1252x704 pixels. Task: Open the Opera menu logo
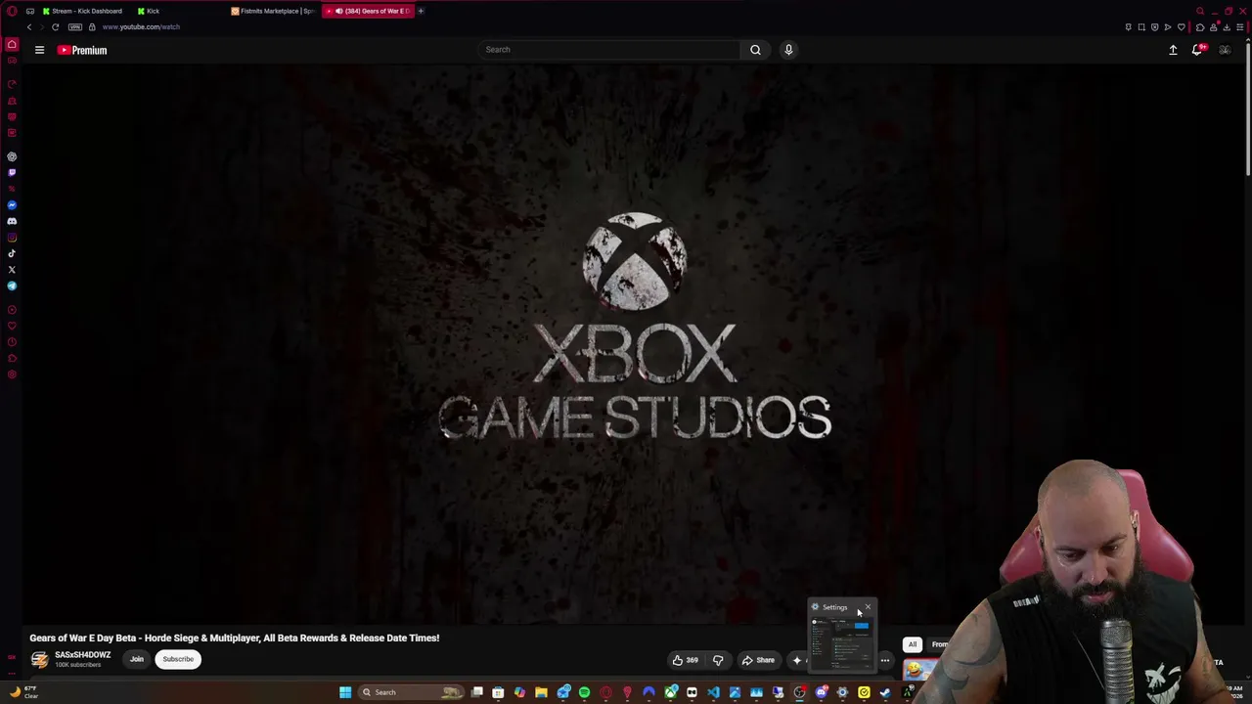(12, 11)
